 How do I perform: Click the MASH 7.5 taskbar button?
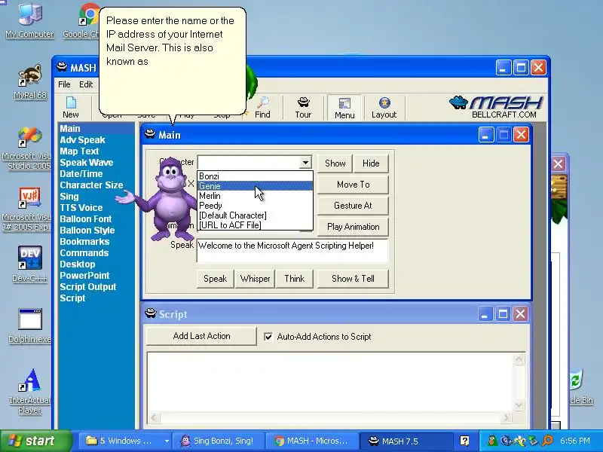pyautogui.click(x=406, y=441)
